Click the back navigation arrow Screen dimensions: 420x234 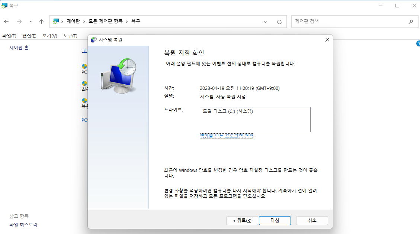[x=6, y=21]
